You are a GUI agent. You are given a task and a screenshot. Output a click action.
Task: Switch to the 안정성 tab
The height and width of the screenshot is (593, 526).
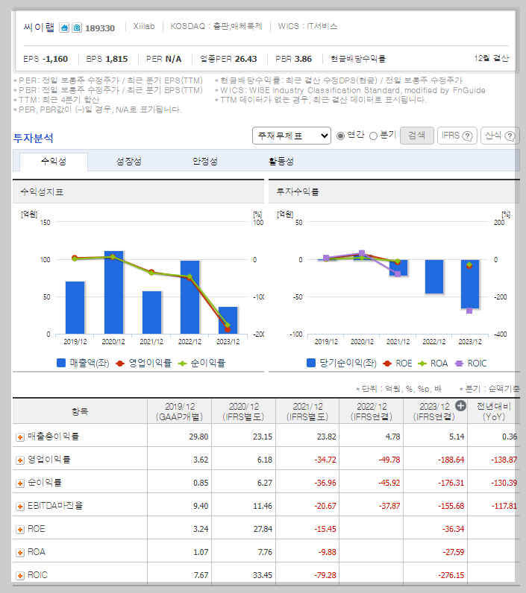(205, 162)
